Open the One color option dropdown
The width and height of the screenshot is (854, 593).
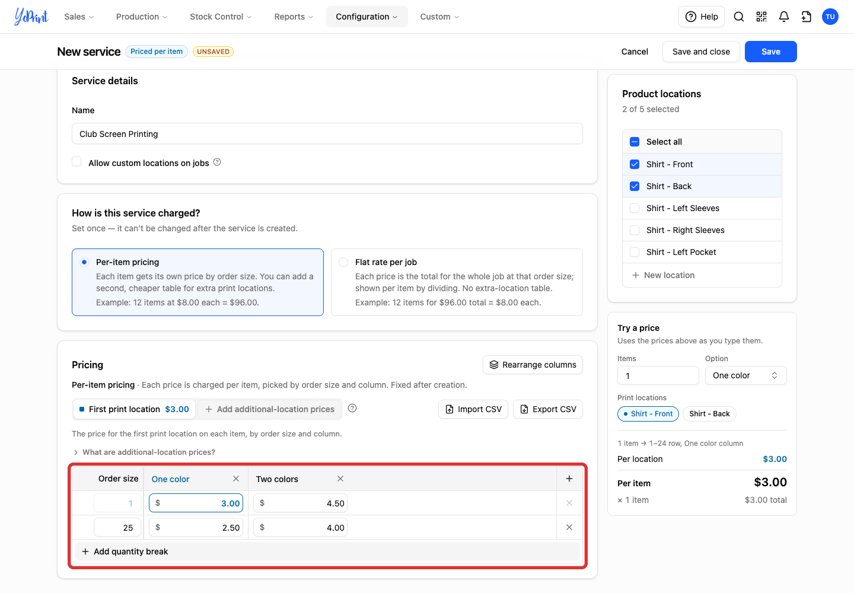tap(745, 375)
